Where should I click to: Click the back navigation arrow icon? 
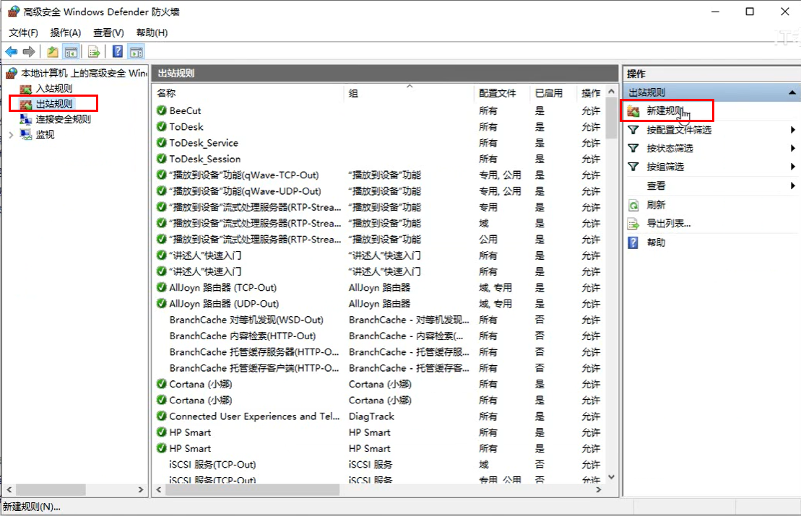pyautogui.click(x=11, y=51)
